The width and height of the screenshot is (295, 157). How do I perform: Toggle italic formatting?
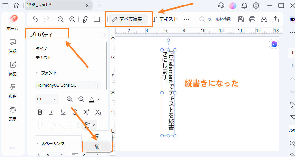tap(51, 112)
